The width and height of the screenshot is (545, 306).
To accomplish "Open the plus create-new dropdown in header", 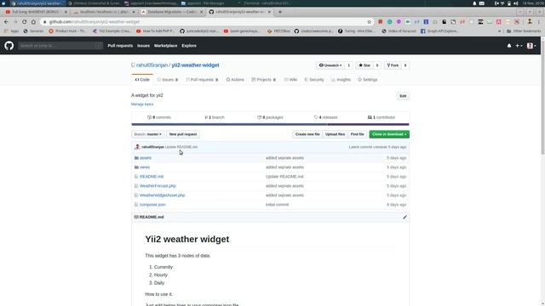I will coord(519,45).
